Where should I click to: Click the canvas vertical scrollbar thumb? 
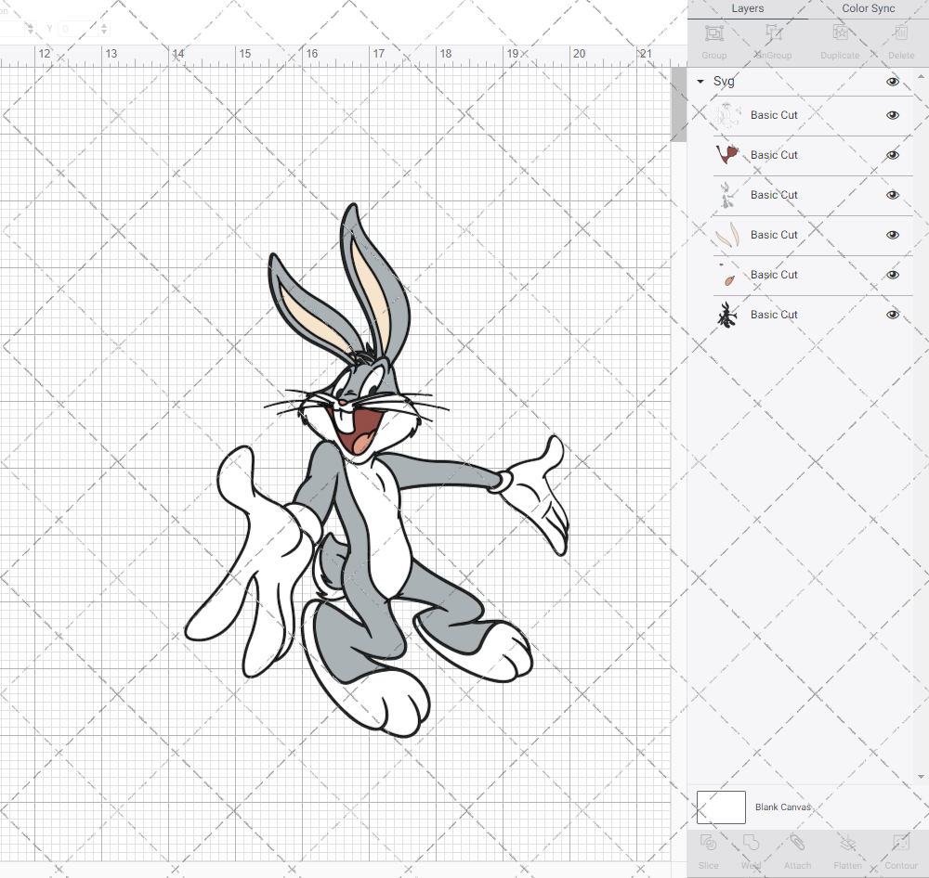(678, 104)
